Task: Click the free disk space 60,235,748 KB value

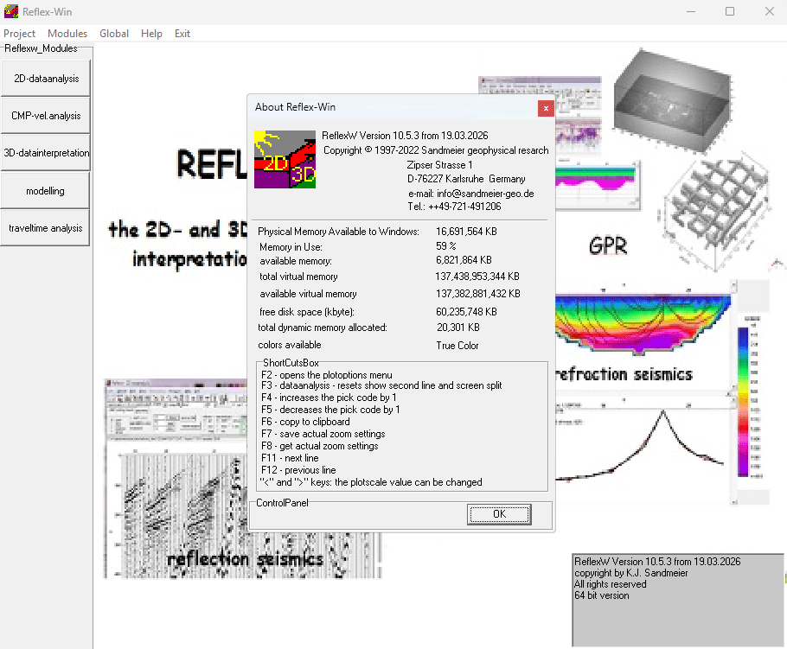Action: pyautogui.click(x=466, y=312)
